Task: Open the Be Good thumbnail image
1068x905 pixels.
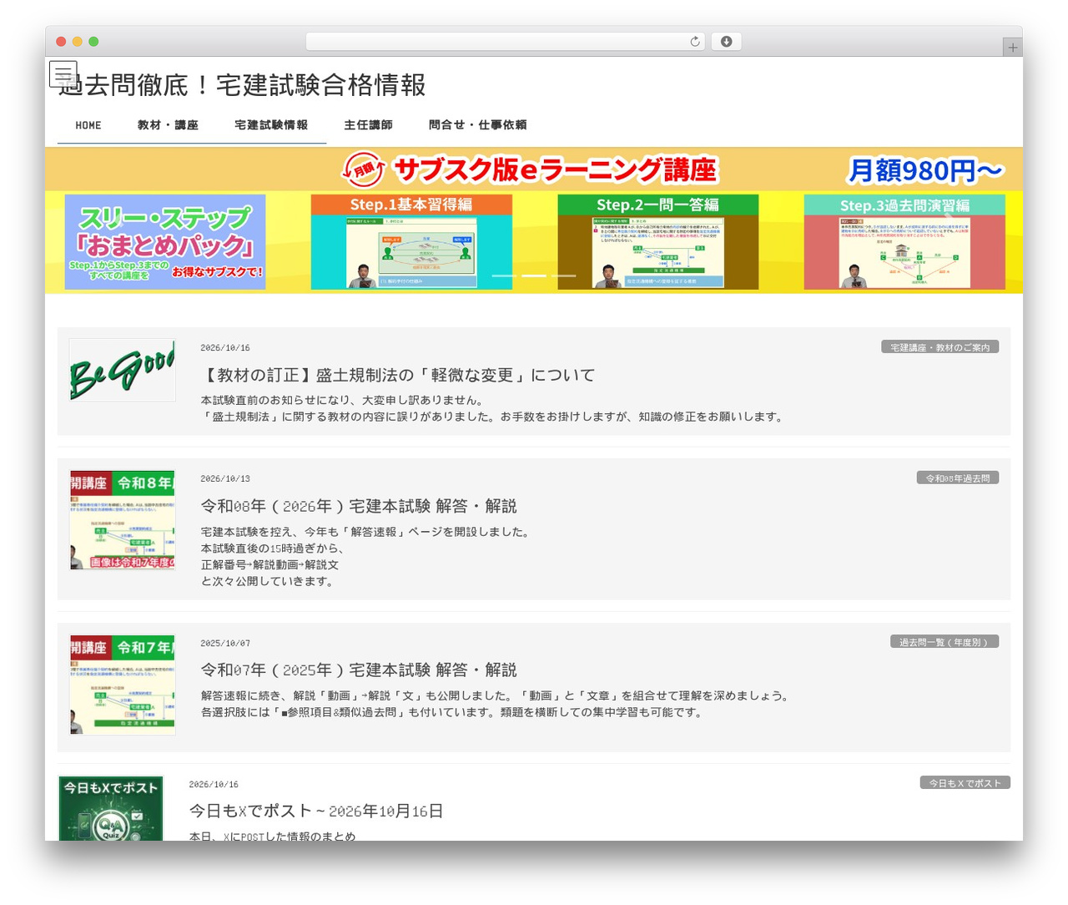Action: pyautogui.click(x=123, y=370)
